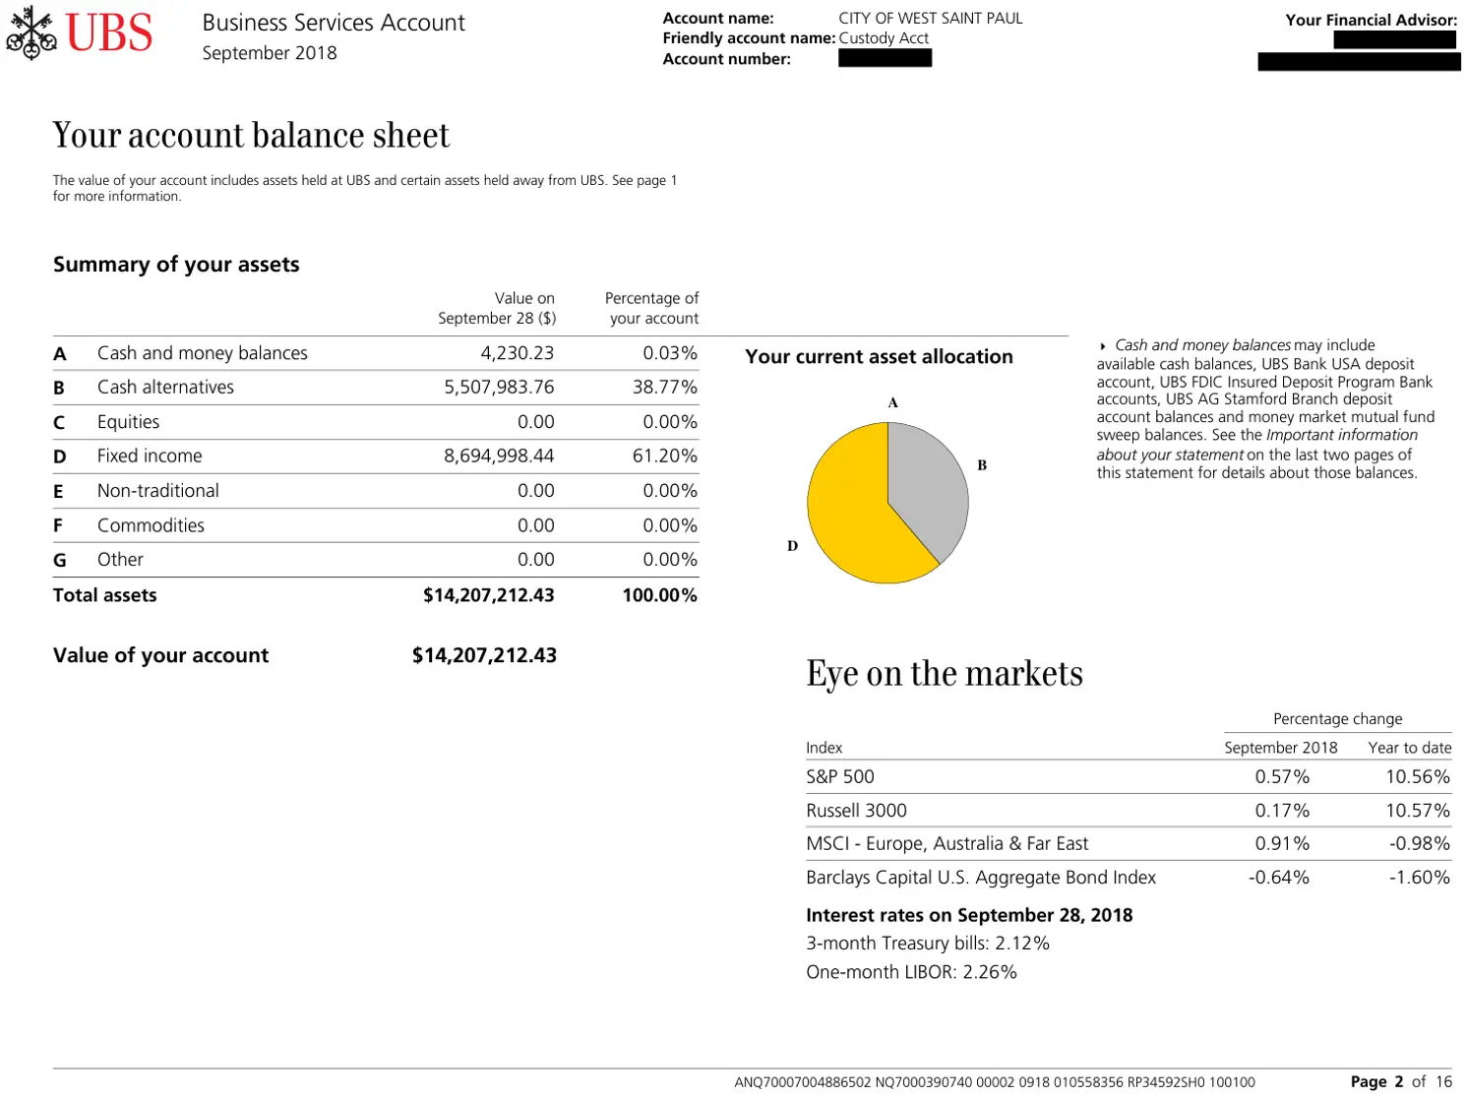Click the "Value of your account" label
1466x1097 pixels.
160,655
